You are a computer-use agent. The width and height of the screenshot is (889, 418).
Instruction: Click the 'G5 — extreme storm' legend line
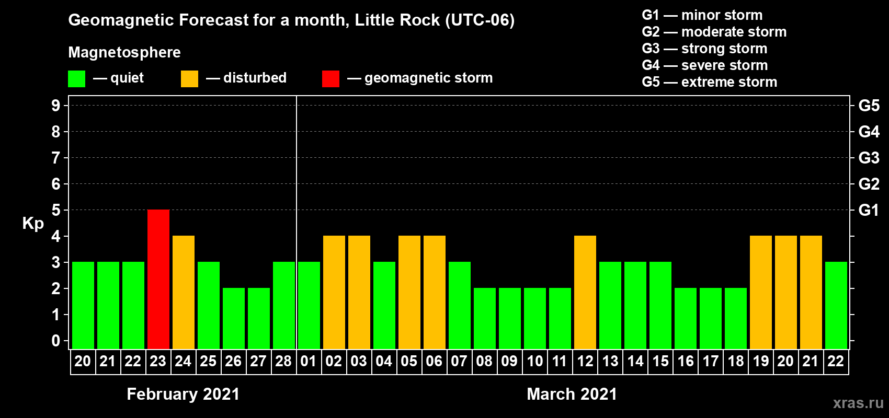point(710,82)
